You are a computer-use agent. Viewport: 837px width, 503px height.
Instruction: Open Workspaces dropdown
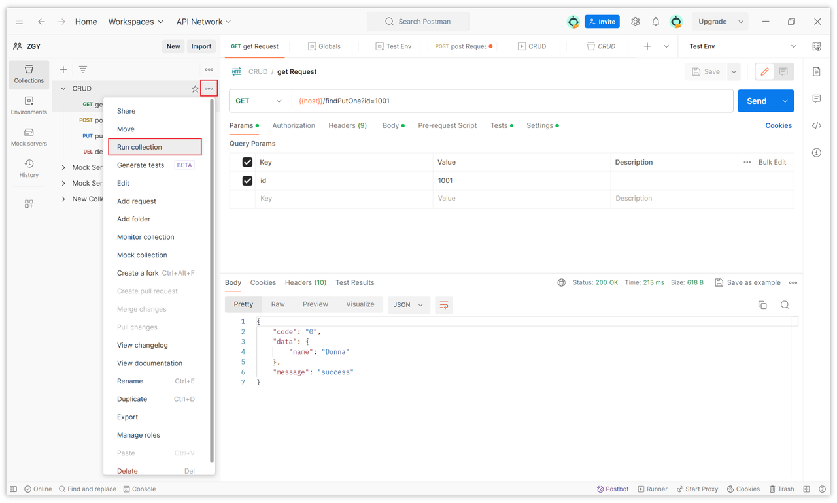pyautogui.click(x=136, y=22)
